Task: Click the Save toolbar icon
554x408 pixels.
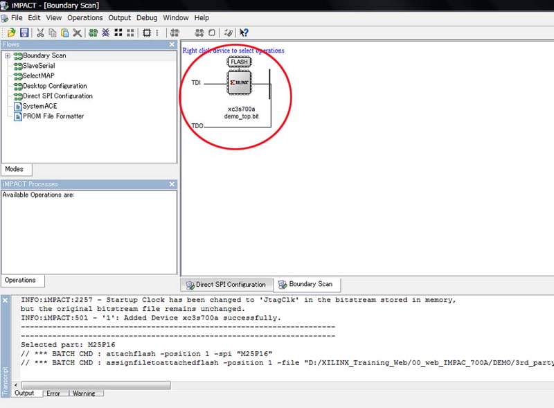Action: [24, 33]
